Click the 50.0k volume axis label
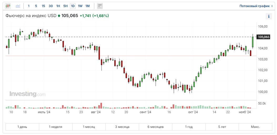 (262, 103)
